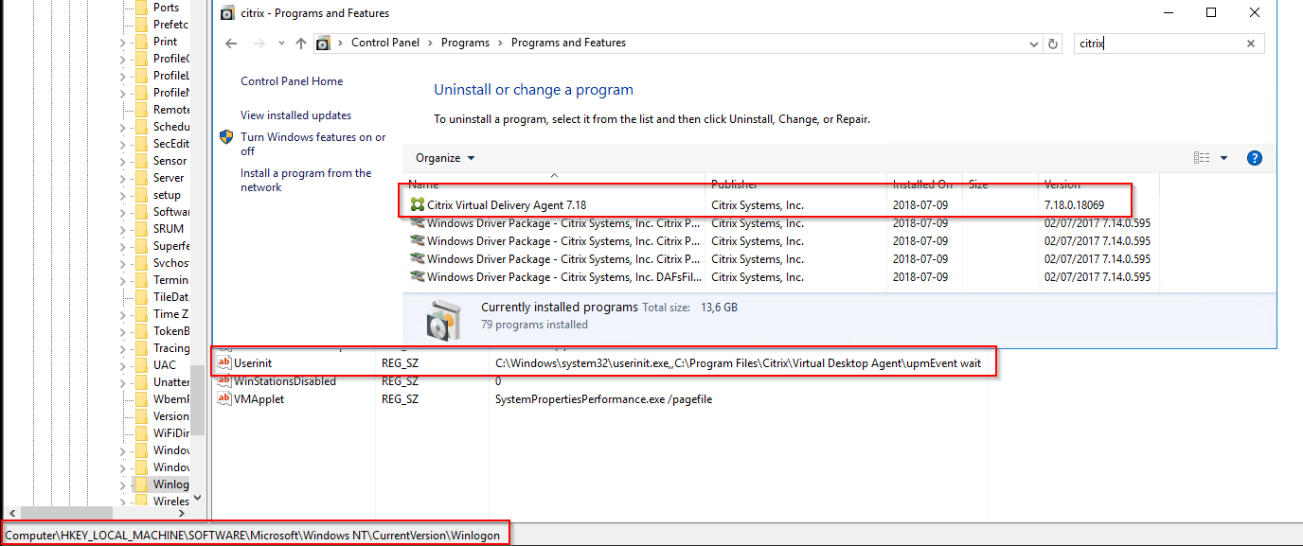Expand the address bar history dropdown

[x=1033, y=44]
